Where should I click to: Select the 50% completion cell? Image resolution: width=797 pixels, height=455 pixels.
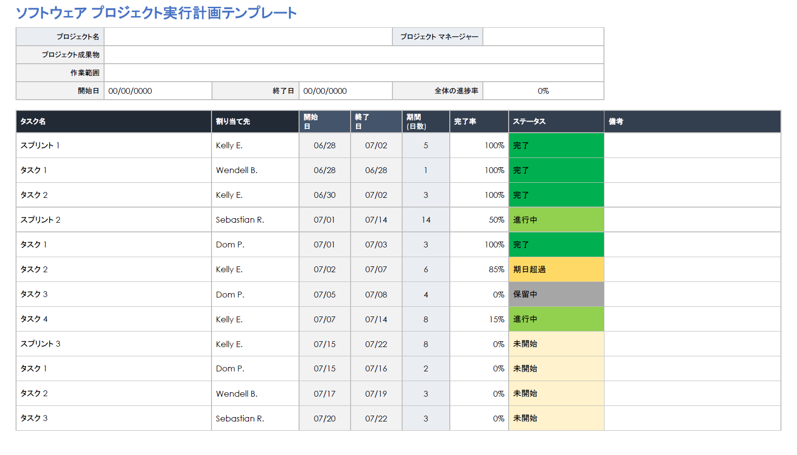tap(479, 220)
